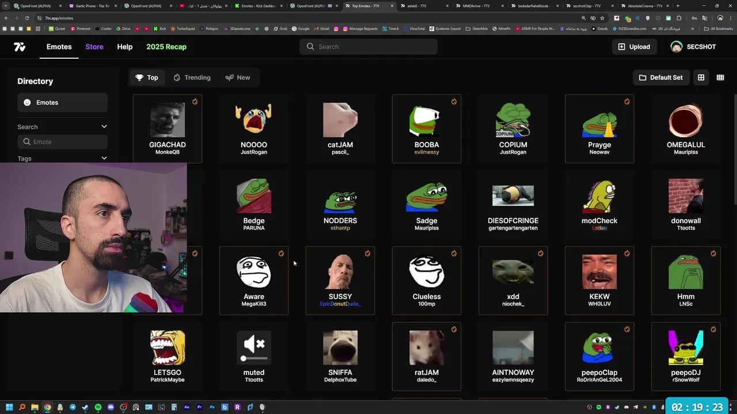Open Photoshop from the taskbar
The height and width of the screenshot is (414, 737).
click(x=212, y=407)
